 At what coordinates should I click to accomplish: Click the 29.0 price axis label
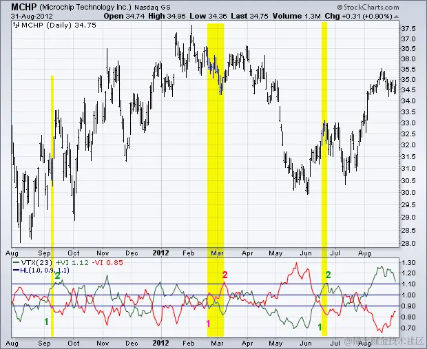[408, 218]
